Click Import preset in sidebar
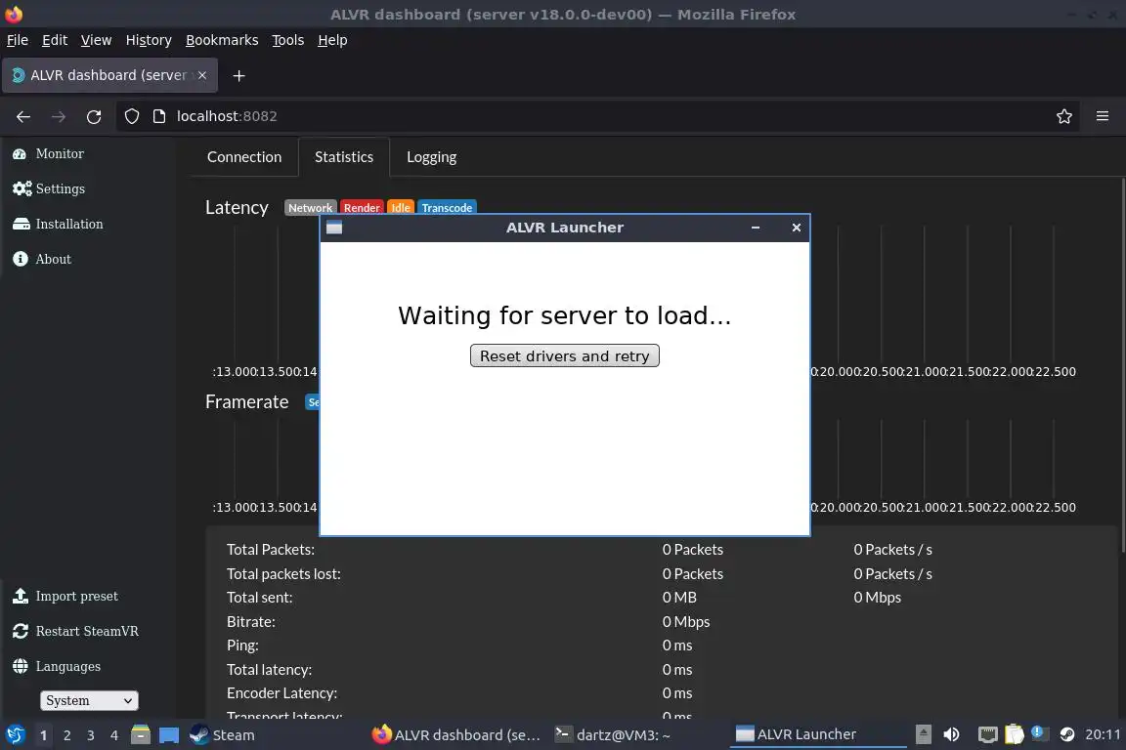 (65, 596)
